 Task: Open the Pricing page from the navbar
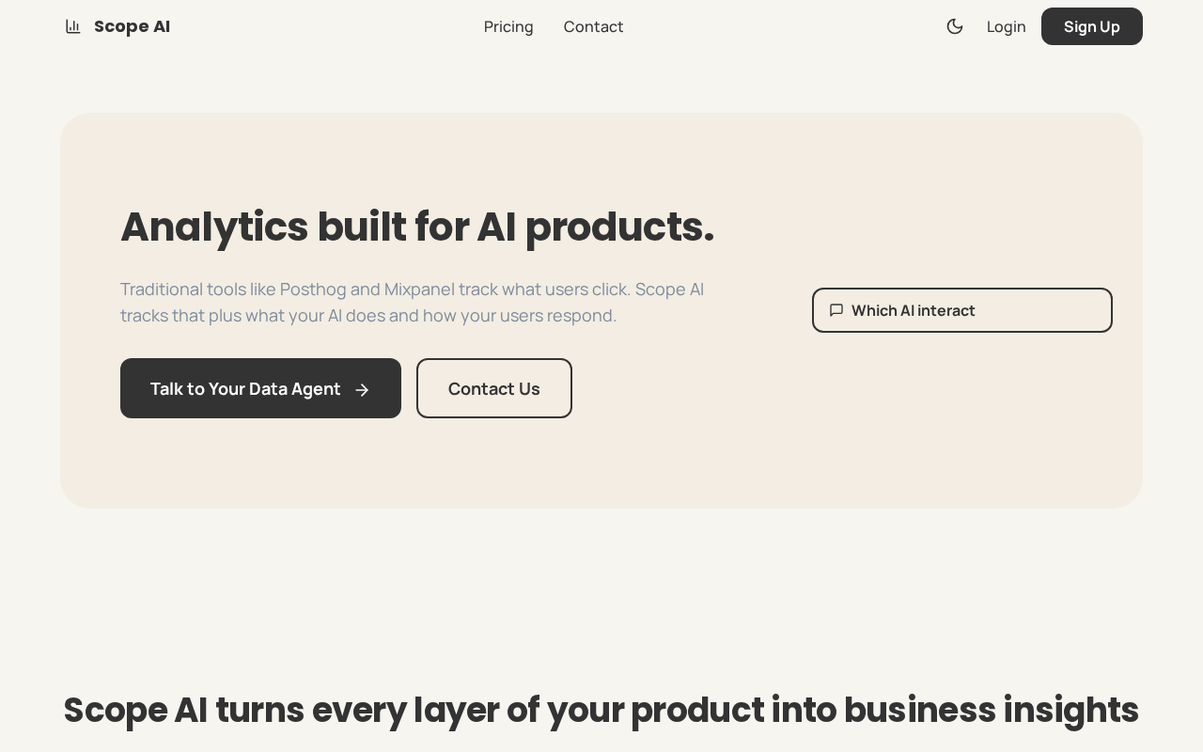tap(508, 26)
